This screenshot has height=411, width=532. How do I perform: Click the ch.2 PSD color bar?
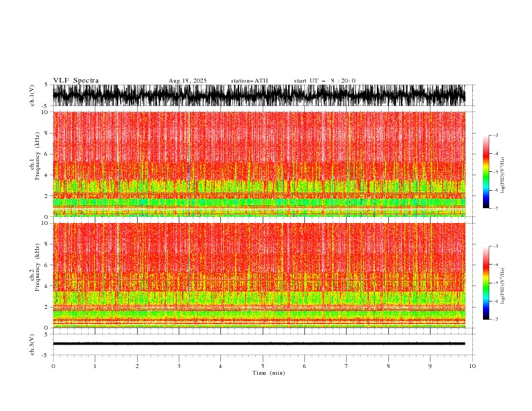[486, 283]
